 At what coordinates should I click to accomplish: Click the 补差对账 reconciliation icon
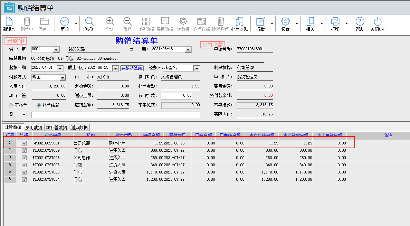tap(239, 21)
